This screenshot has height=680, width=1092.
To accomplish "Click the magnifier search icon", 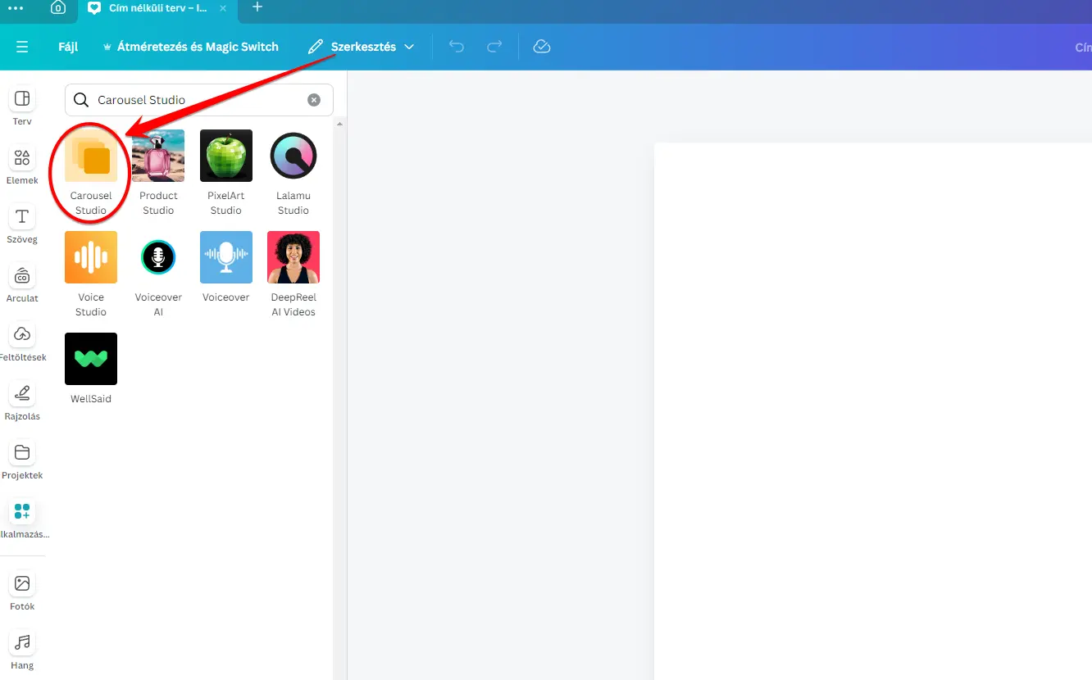I will (x=80, y=100).
